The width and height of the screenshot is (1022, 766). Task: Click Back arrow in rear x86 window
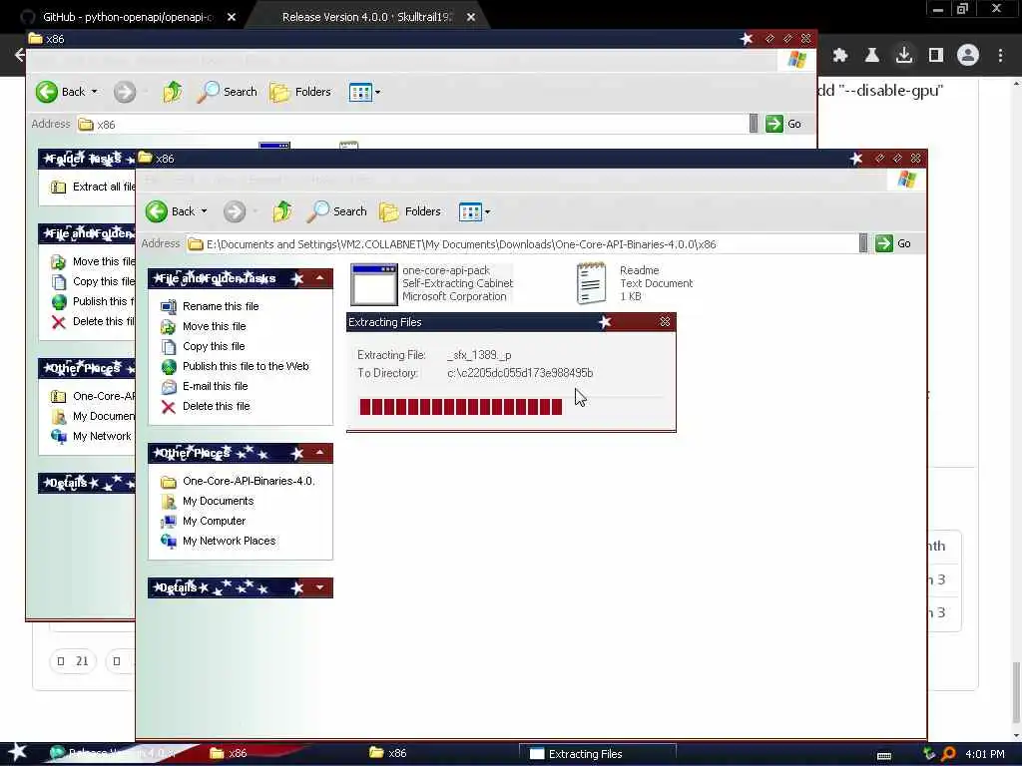(x=46, y=91)
